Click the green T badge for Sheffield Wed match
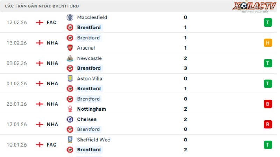The image size is (280, 157). 268,145
